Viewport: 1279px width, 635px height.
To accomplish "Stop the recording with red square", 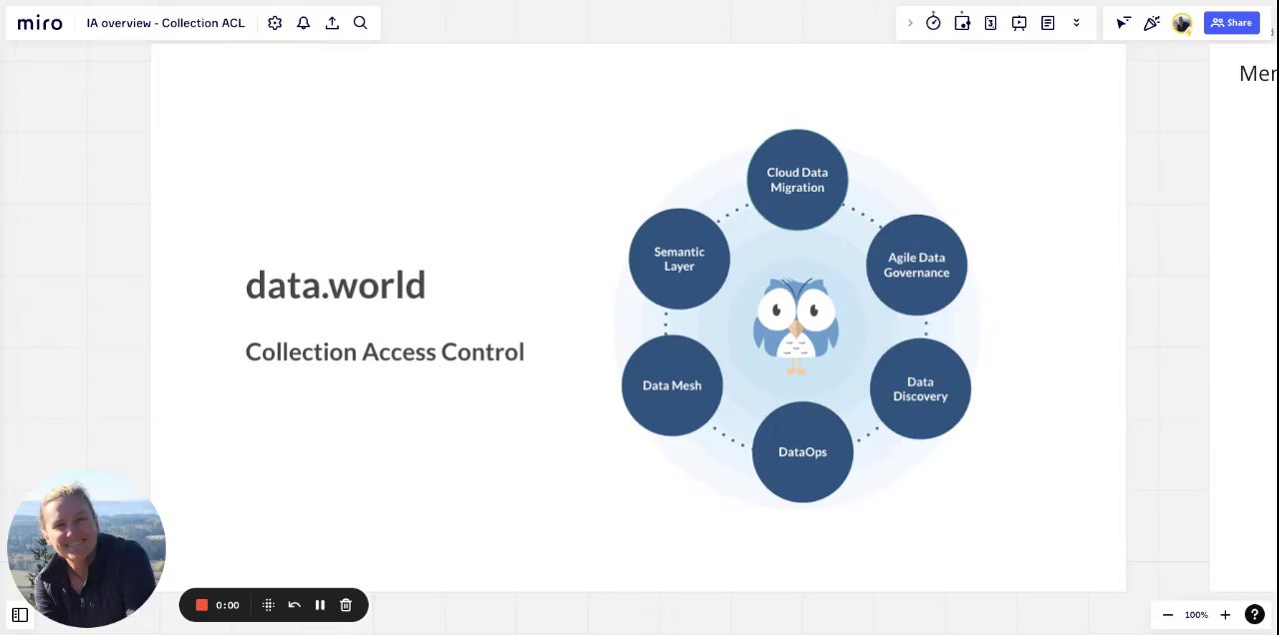I will tap(202, 605).
